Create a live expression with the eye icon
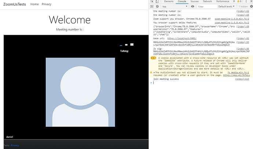The height and width of the screenshot is (149, 253). 192,7
